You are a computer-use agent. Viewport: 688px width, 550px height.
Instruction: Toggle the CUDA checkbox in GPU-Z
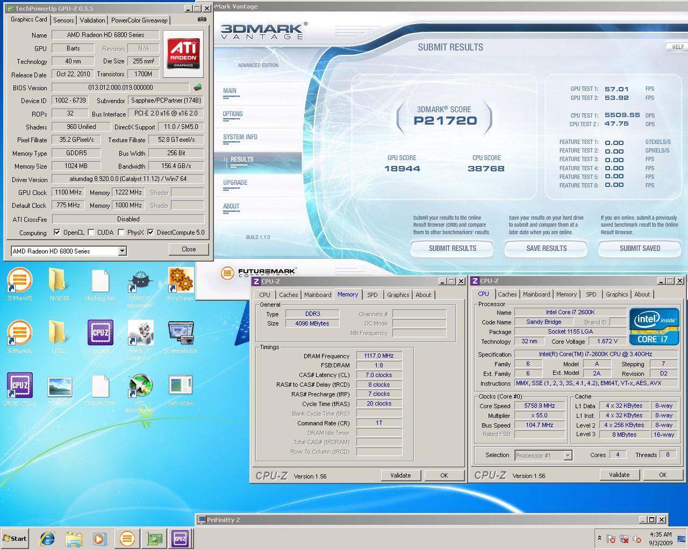coord(91,233)
